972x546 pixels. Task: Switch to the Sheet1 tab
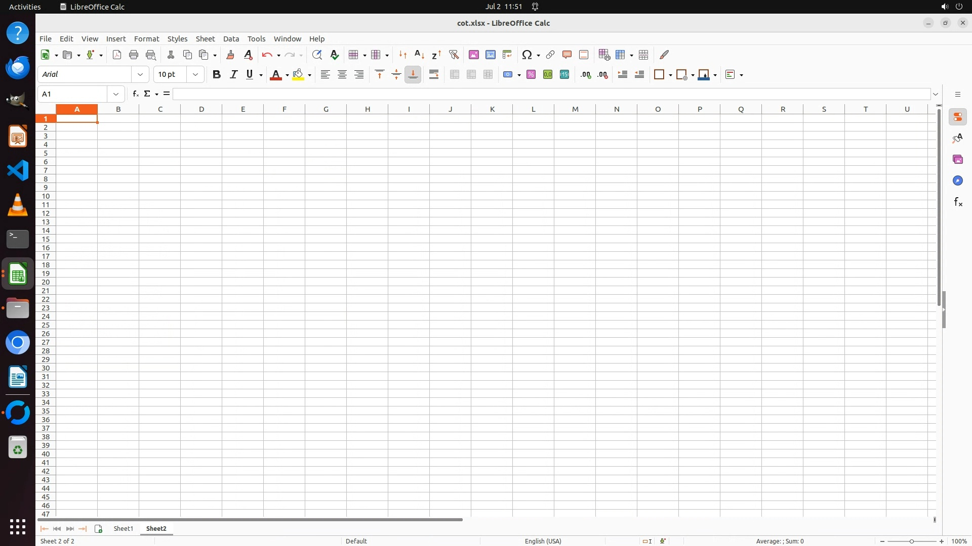pos(123,528)
